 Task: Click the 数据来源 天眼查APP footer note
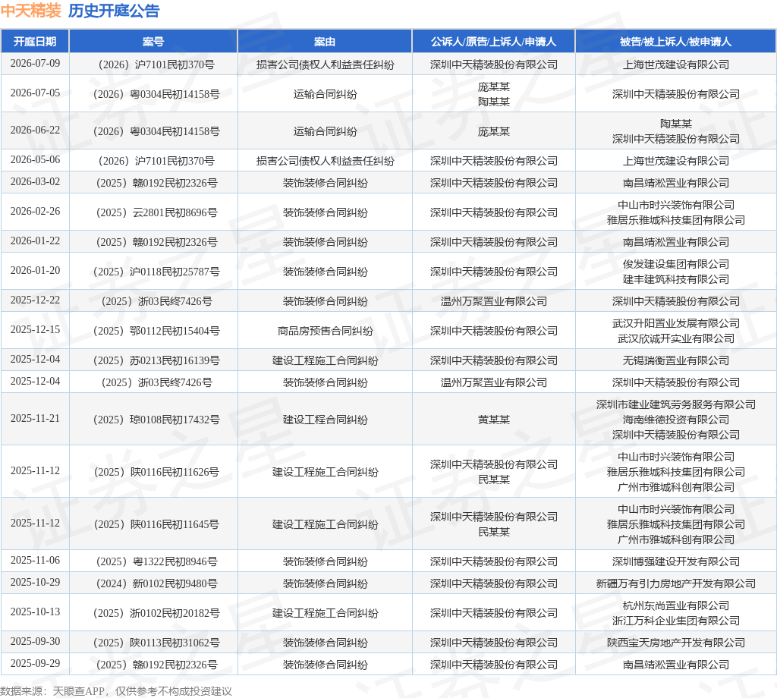tap(116, 691)
